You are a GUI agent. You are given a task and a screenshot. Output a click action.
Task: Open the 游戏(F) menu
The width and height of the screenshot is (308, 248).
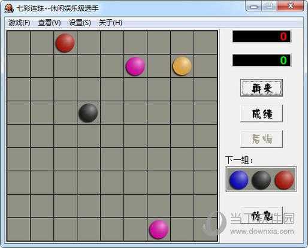(x=19, y=23)
